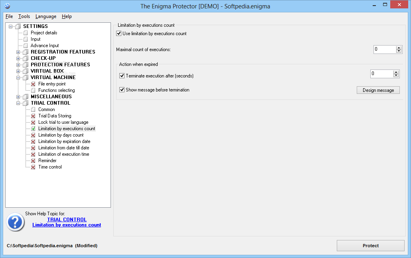This screenshot has width=411, height=258.
Task: Click the MISCELLANEOUS folder icon
Action: 26,97
